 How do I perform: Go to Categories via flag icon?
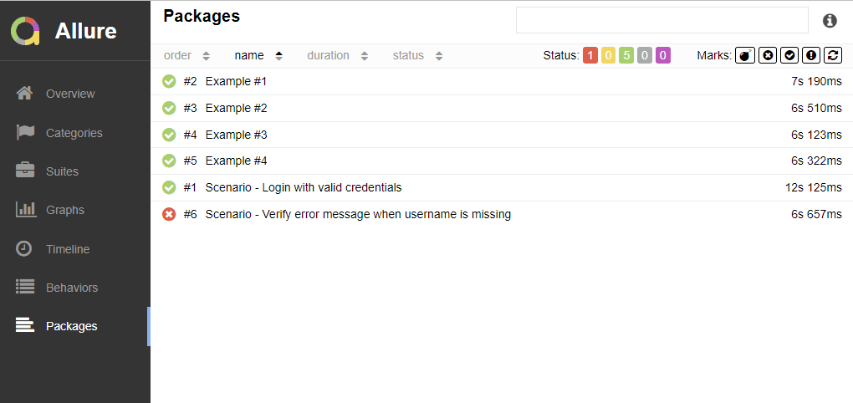25,132
